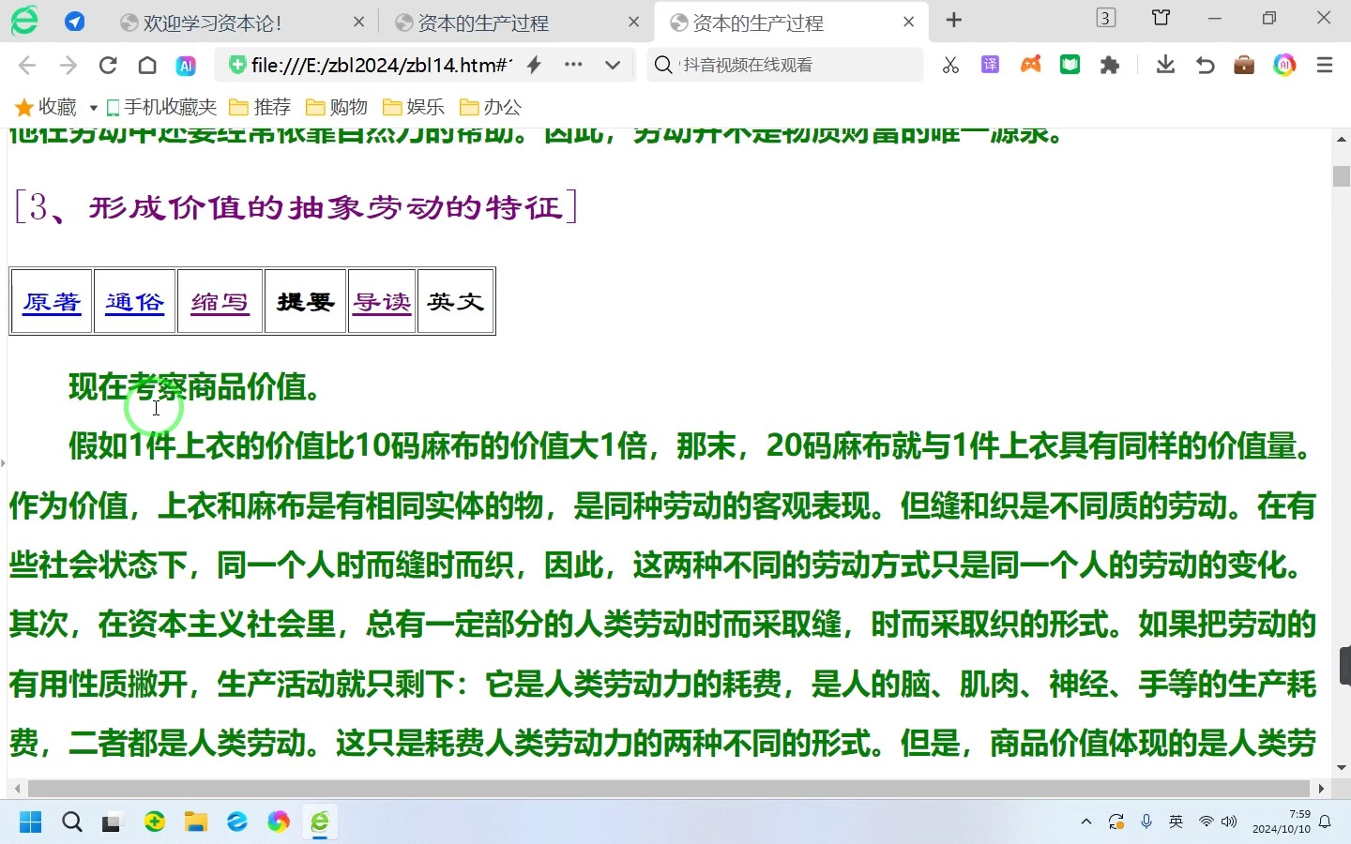1351x844 pixels.
Task: Open the tab count indicator showing 3
Action: [x=1106, y=18]
